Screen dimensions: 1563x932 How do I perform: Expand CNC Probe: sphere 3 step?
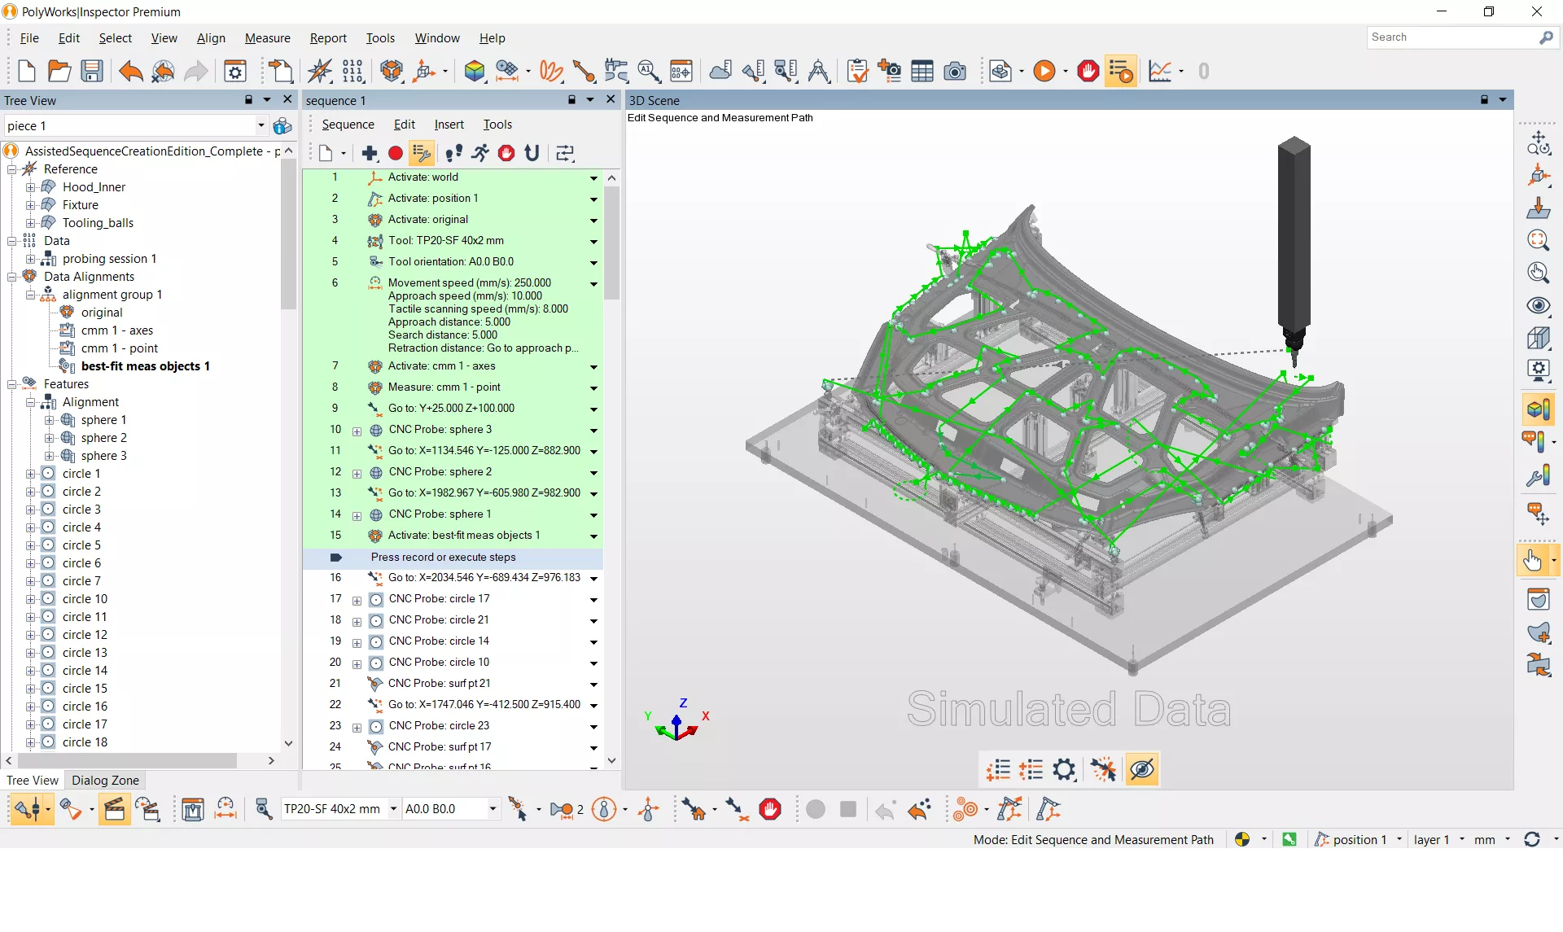point(357,431)
